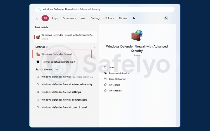Click the preview title 'Windows Defender Firewall with Advanced Security'
Screen dimensions: 210x131
pos(137,48)
